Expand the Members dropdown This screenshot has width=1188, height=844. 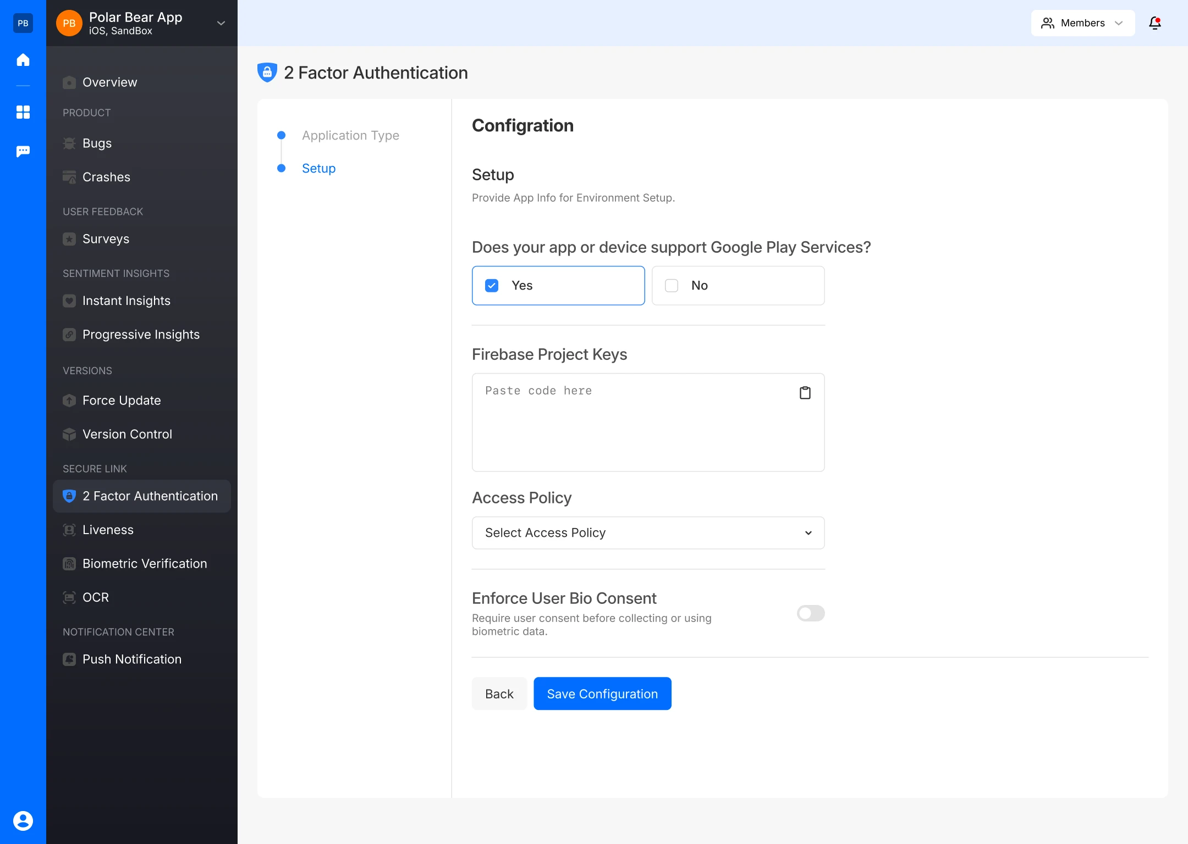pos(1082,23)
